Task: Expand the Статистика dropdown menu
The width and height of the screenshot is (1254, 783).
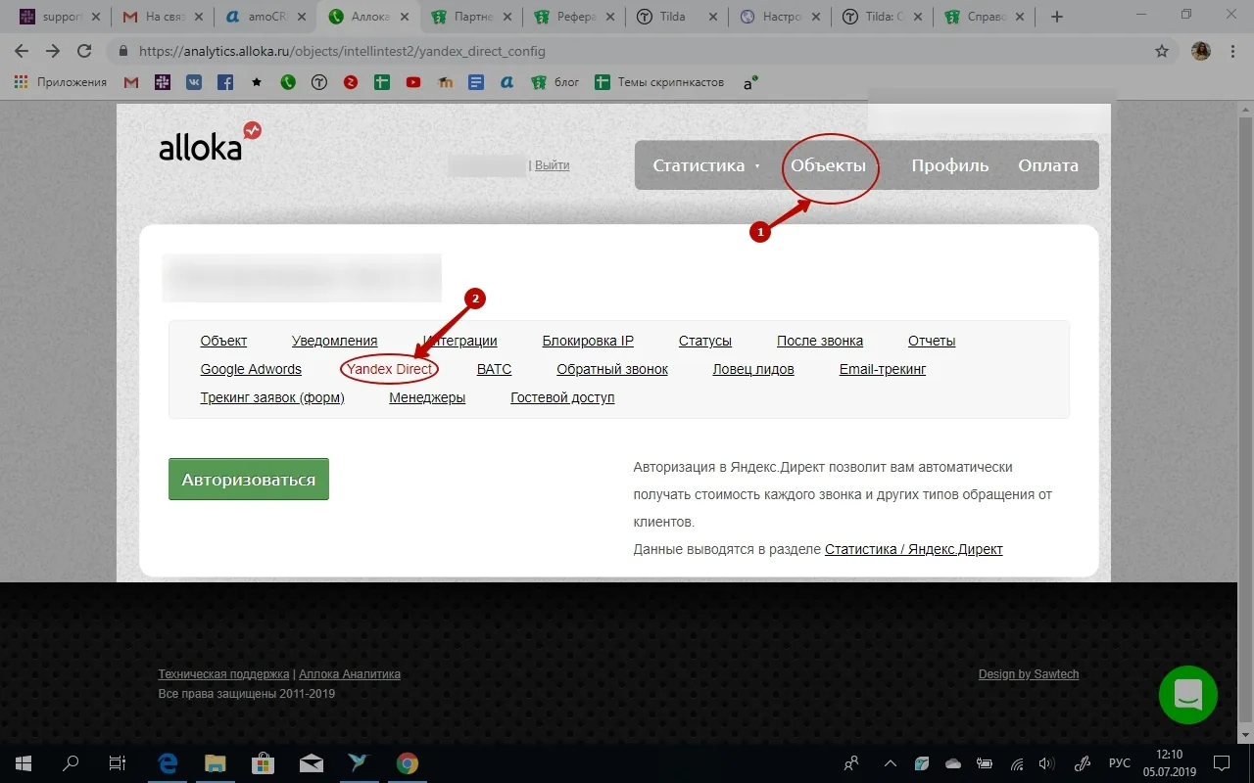Action: click(706, 165)
